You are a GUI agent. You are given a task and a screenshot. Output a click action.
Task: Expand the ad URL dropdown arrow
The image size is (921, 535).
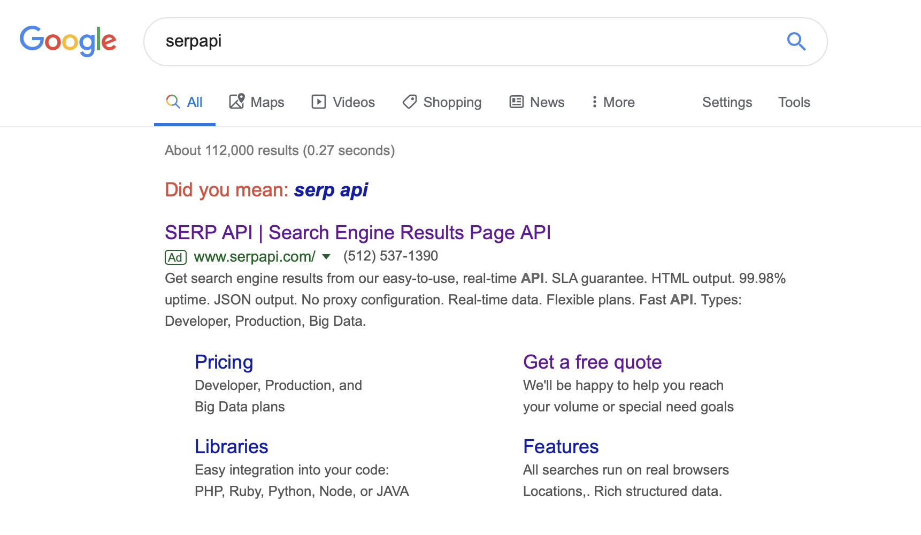click(326, 257)
